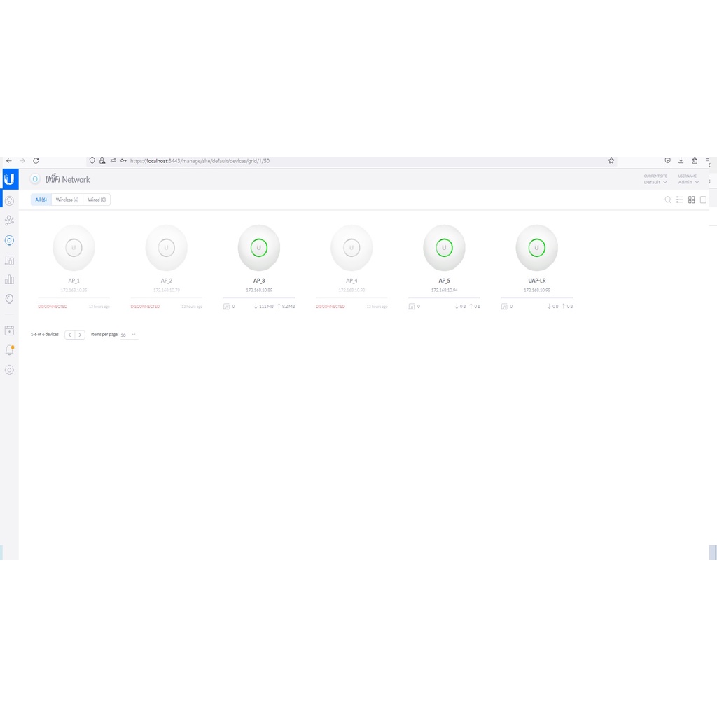Open the Settings gear icon in sidebar
This screenshot has height=717, width=717.
(x=9, y=370)
